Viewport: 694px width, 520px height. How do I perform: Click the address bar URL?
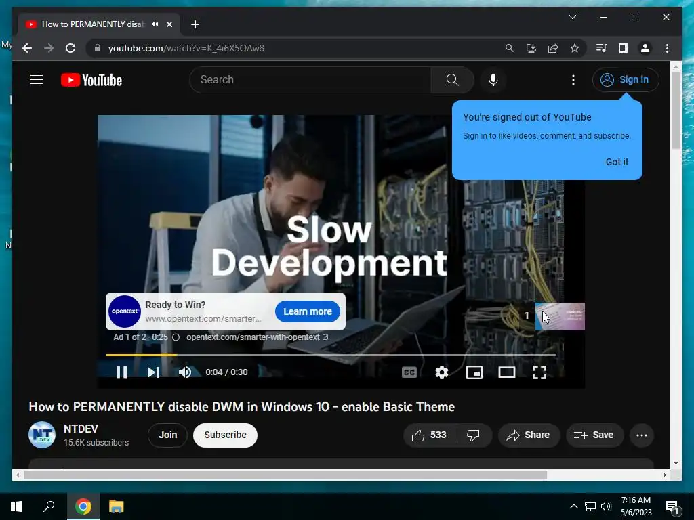click(186, 48)
